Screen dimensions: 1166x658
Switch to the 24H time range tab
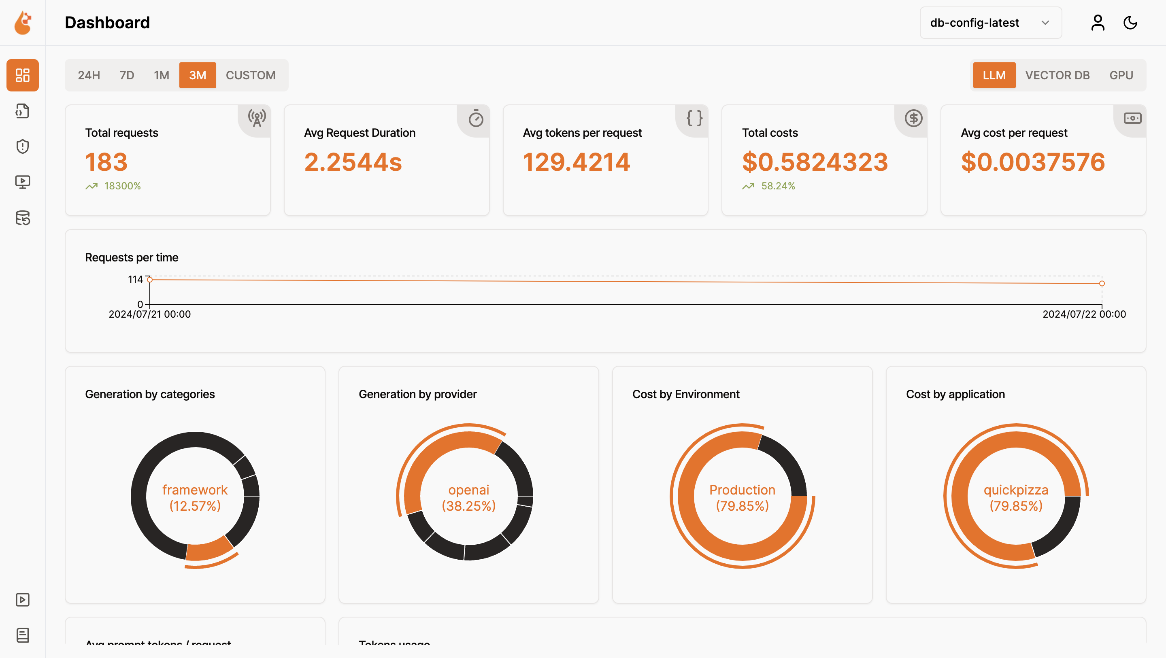(x=89, y=75)
